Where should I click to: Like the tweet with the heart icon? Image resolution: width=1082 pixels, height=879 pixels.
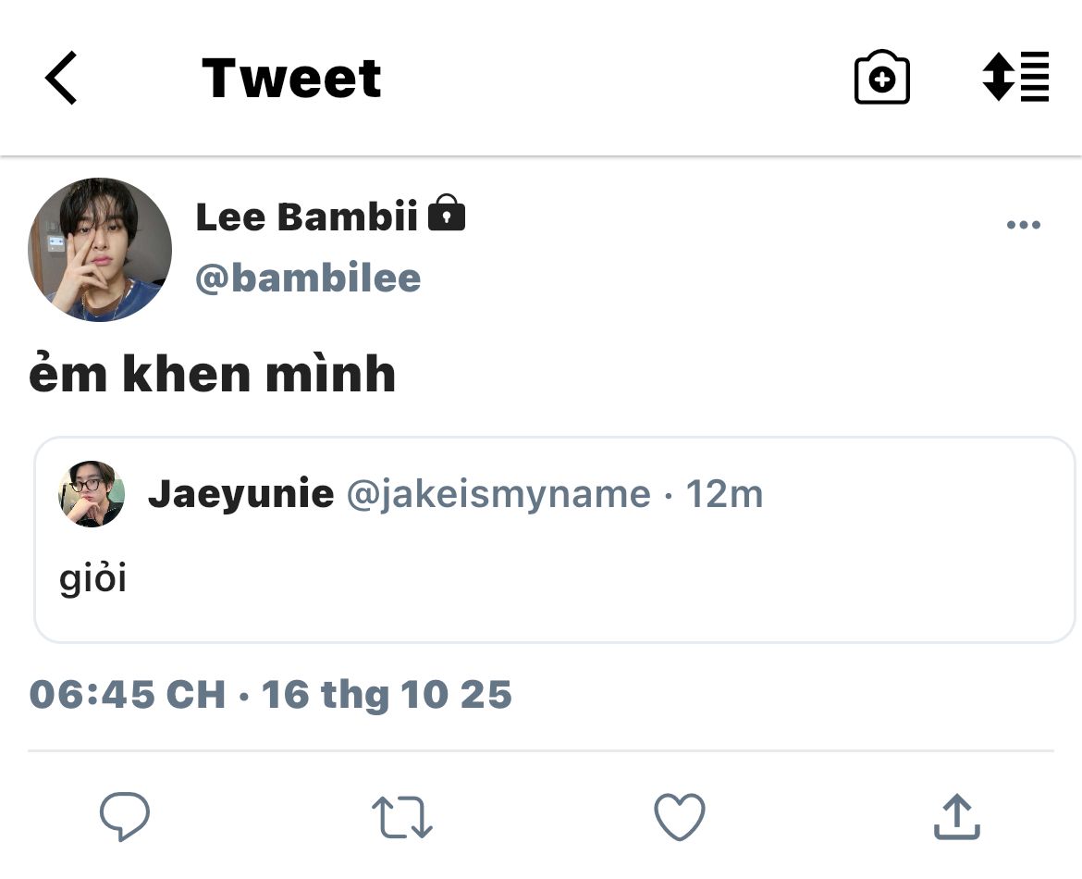pyautogui.click(x=679, y=818)
